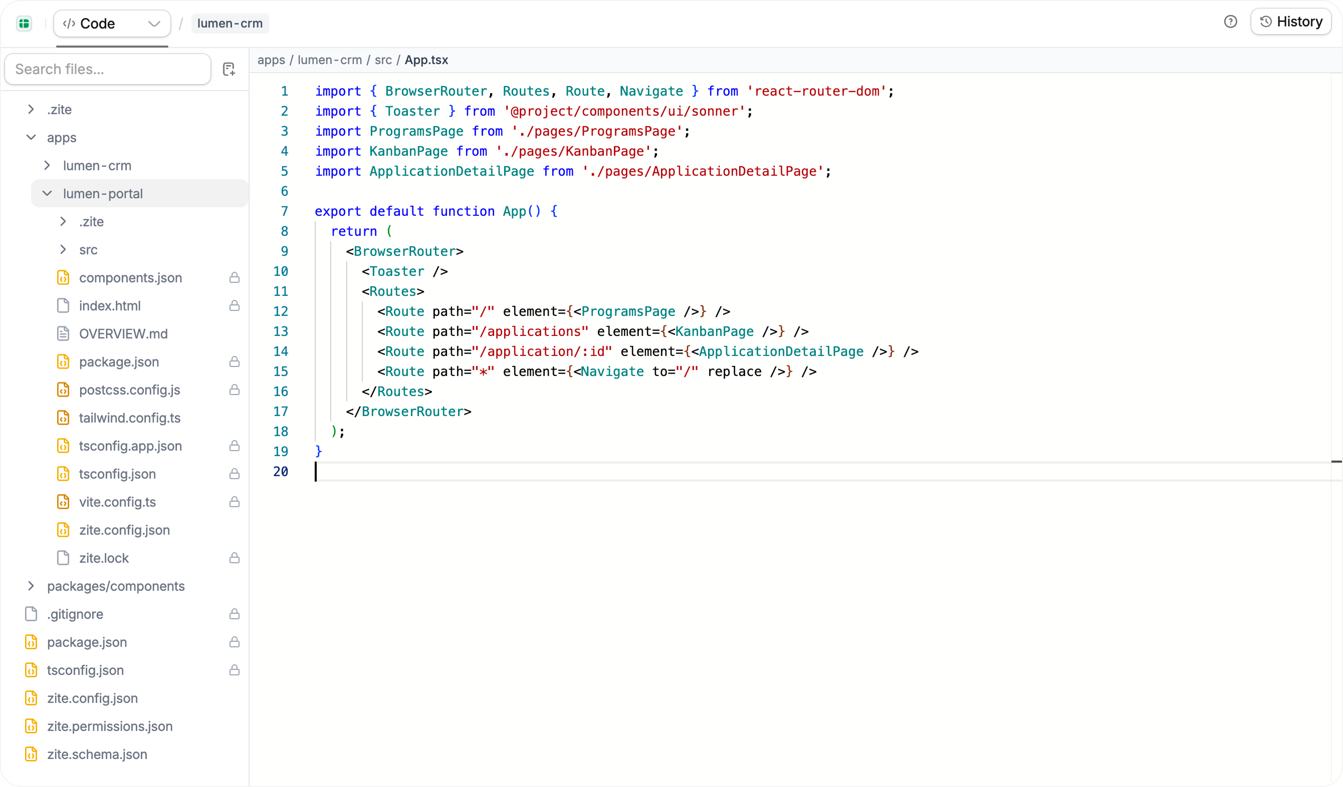This screenshot has width=1343, height=787.
Task: Click lock icon beside lumen-portal package.json
Action: pyautogui.click(x=235, y=362)
